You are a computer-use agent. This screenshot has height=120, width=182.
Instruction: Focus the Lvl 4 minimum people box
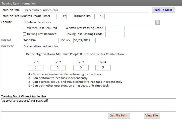[x=103, y=68]
